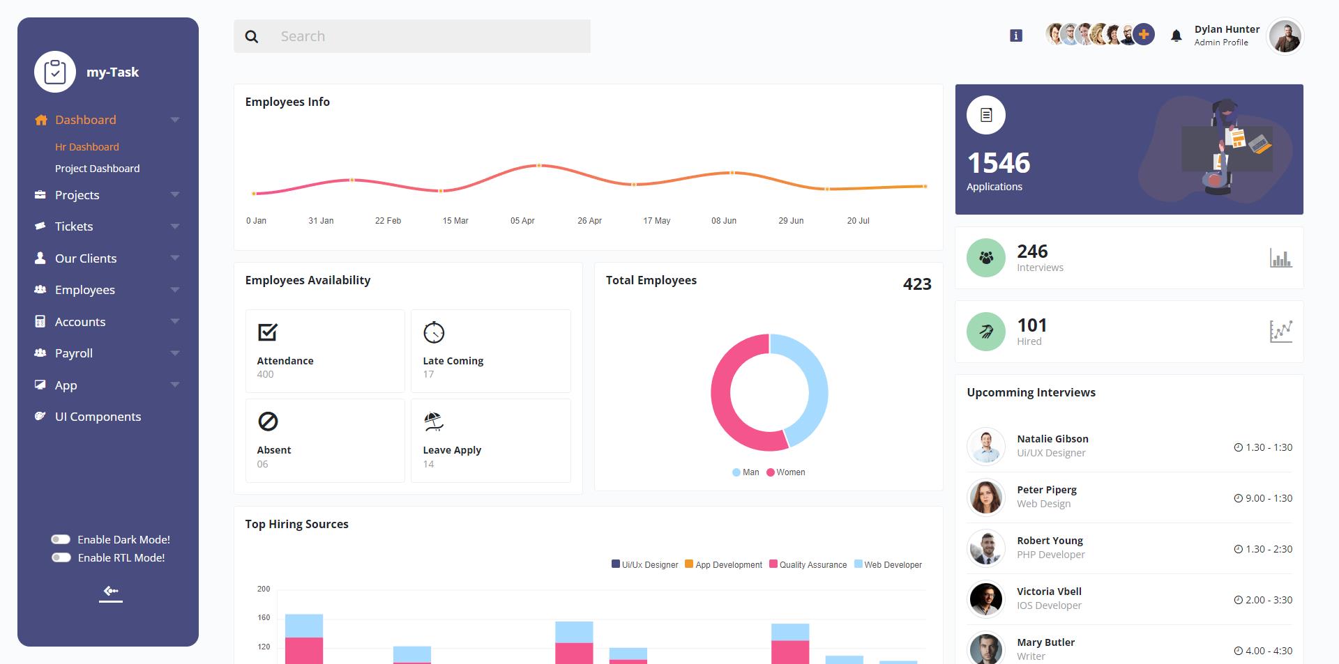Click the Our Clients person icon
Screen dimensions: 1339x664
(x=40, y=258)
